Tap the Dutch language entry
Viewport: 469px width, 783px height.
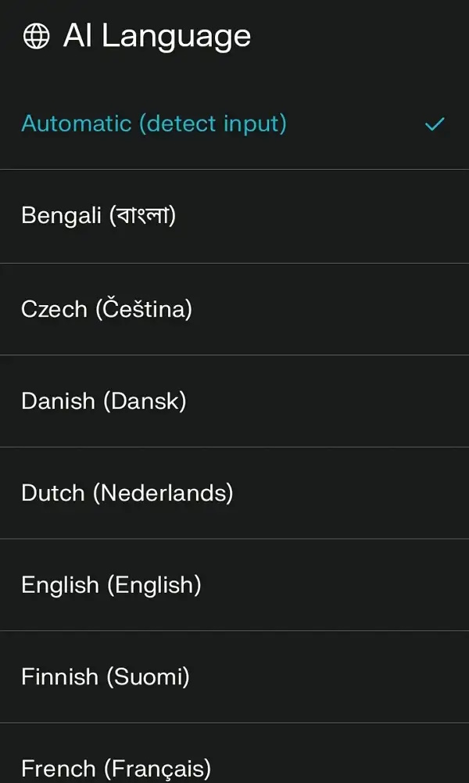tap(127, 494)
